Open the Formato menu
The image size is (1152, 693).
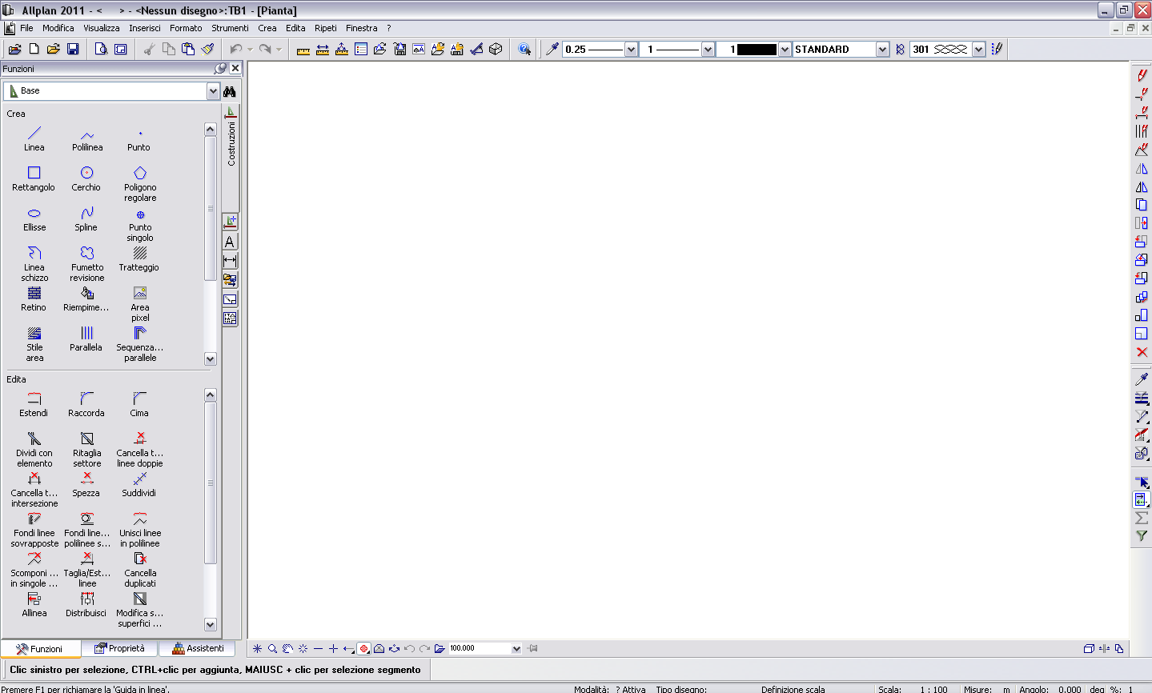coord(186,28)
